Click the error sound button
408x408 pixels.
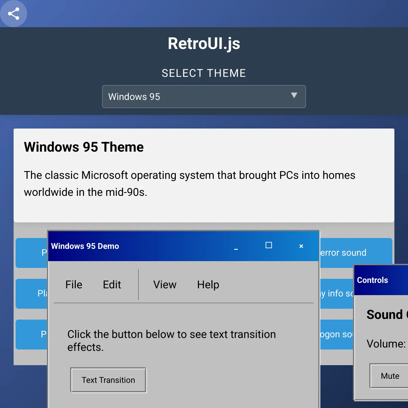tap(356, 253)
